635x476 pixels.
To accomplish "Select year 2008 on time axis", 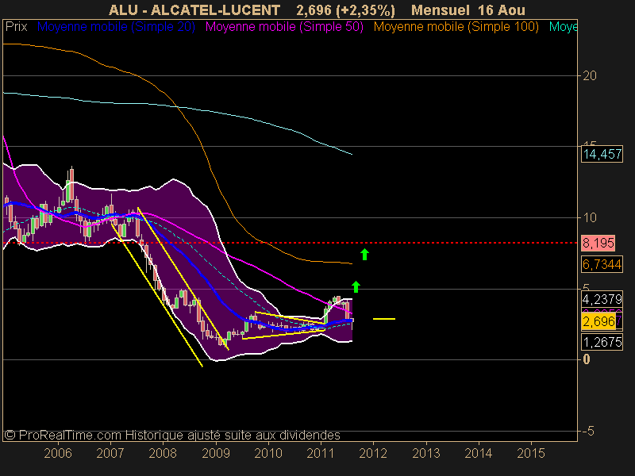I will click(x=163, y=453).
